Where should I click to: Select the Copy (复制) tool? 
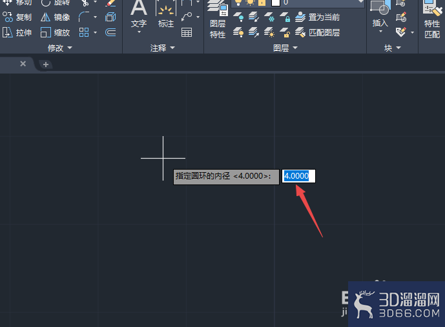point(17,17)
